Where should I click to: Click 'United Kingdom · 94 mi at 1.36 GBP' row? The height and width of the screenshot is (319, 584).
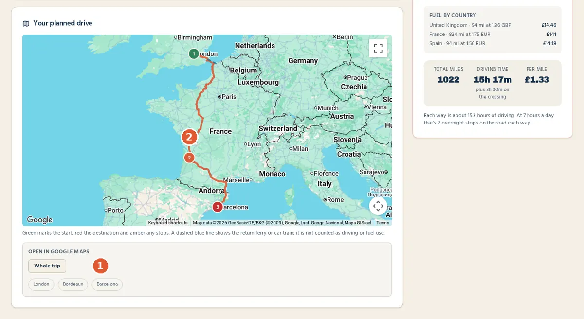click(493, 25)
